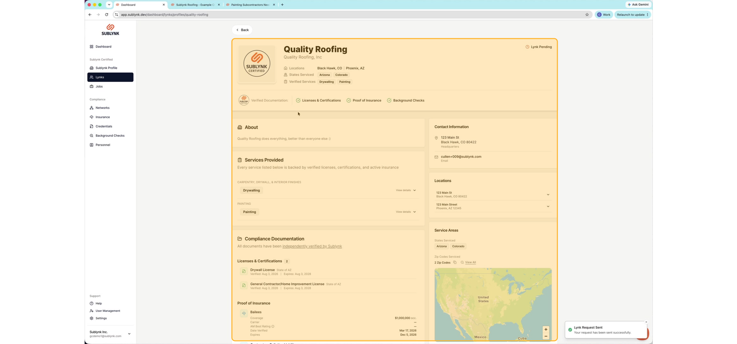737x344 pixels.
Task: Click the Compliance Documentation folder icon
Action: [240, 239]
